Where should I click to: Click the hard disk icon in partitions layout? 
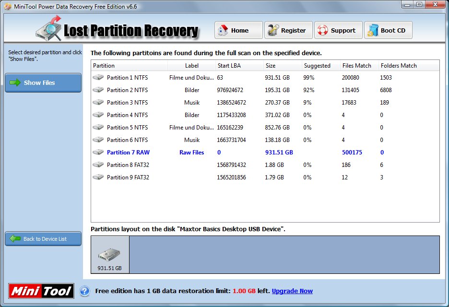109,254
